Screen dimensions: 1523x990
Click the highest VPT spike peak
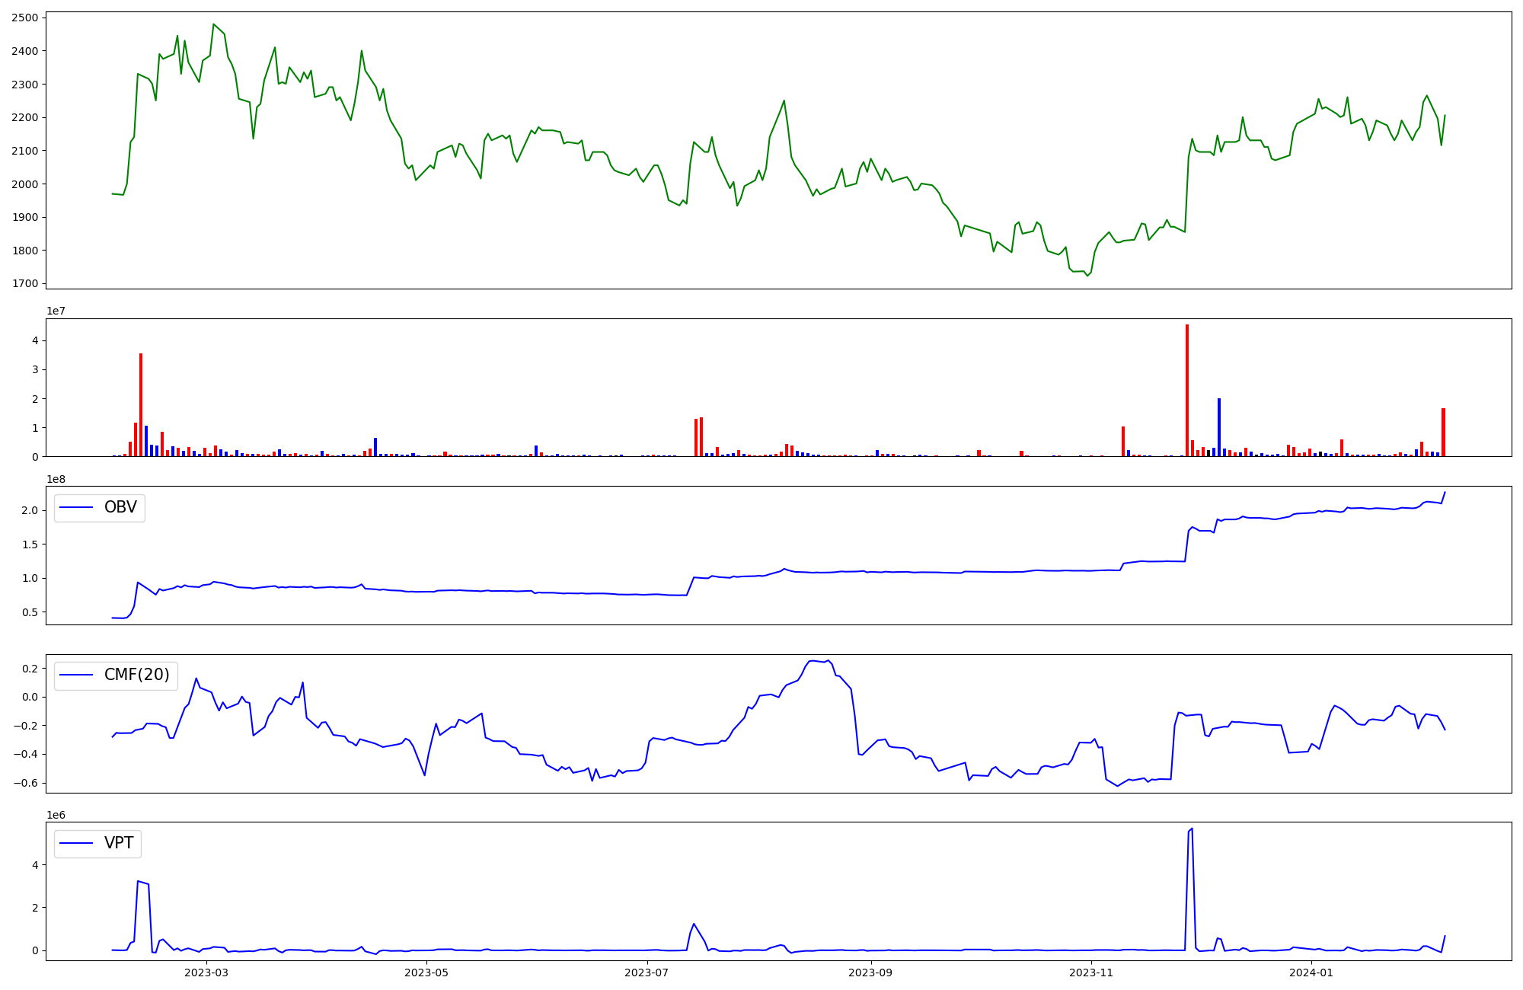[1192, 829]
